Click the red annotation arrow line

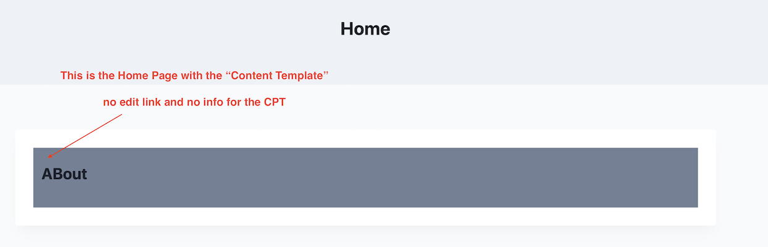click(x=85, y=135)
